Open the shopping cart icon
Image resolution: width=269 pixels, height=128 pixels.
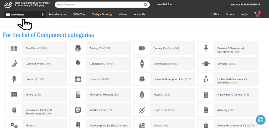click(x=257, y=14)
